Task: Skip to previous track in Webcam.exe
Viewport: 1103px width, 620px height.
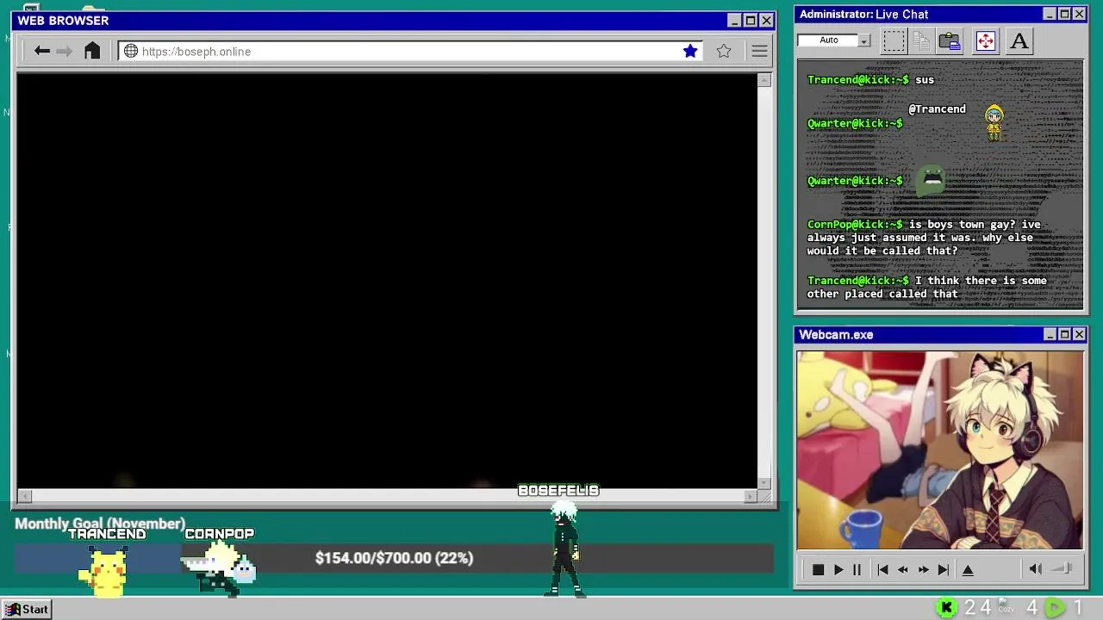Action: 882,569
